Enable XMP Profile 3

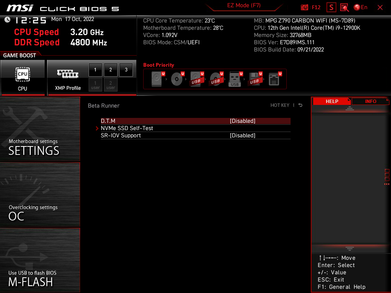pyautogui.click(x=126, y=70)
